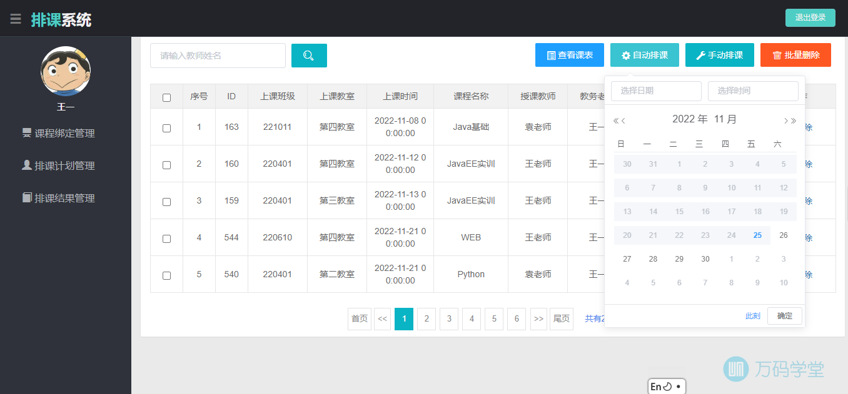848x394 pixels.
Task: Go to previous year in calendar
Action: click(615, 121)
